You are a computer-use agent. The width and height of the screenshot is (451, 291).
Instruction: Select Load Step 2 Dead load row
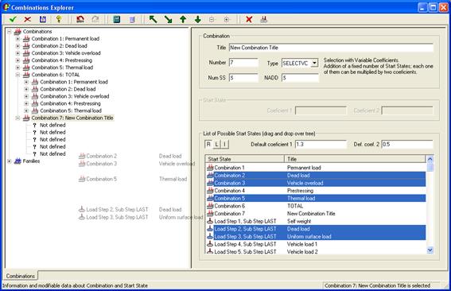(x=316, y=229)
